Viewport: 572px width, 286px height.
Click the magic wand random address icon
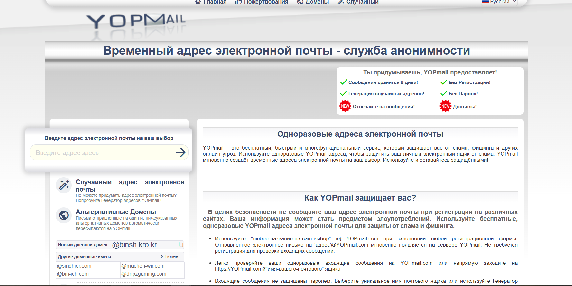(x=64, y=185)
